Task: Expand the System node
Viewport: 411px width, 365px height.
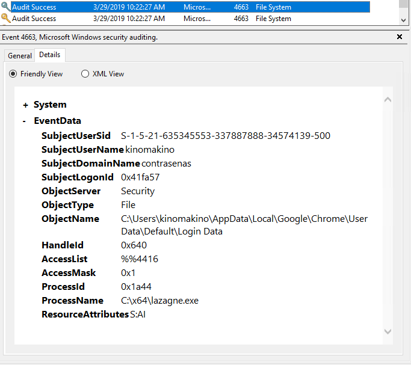Action: click(25, 105)
